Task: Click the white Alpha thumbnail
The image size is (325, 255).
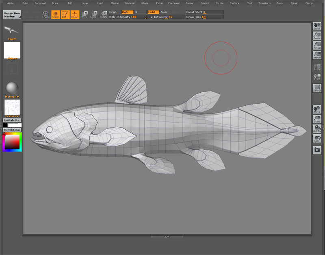Action: (x=12, y=50)
